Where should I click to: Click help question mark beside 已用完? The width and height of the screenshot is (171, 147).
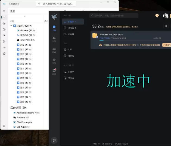[138, 45]
